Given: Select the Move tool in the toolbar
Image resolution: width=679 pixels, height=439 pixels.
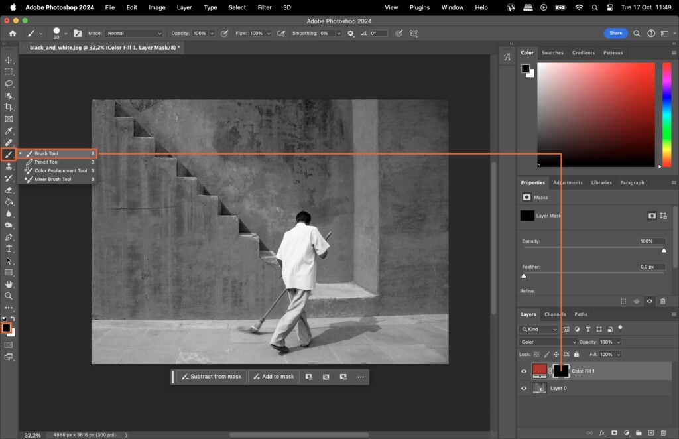Looking at the screenshot, I should coord(9,60).
